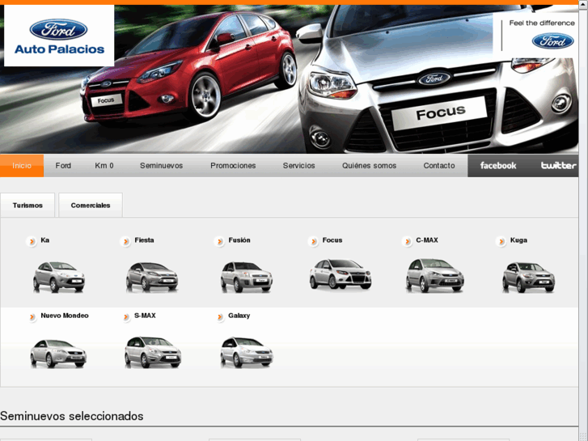588x441 pixels.
Task: Click the Ka model link text
Action: [45, 240]
